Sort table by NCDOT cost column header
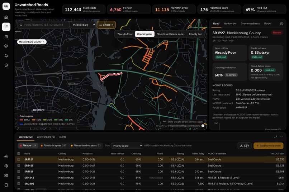Screen dimensions: 289x192 [278, 154]
